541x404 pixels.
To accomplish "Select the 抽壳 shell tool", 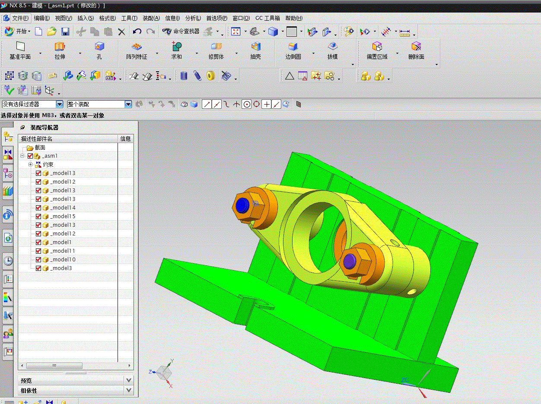I will point(256,51).
